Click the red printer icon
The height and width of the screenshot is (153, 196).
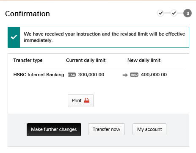pos(87,100)
